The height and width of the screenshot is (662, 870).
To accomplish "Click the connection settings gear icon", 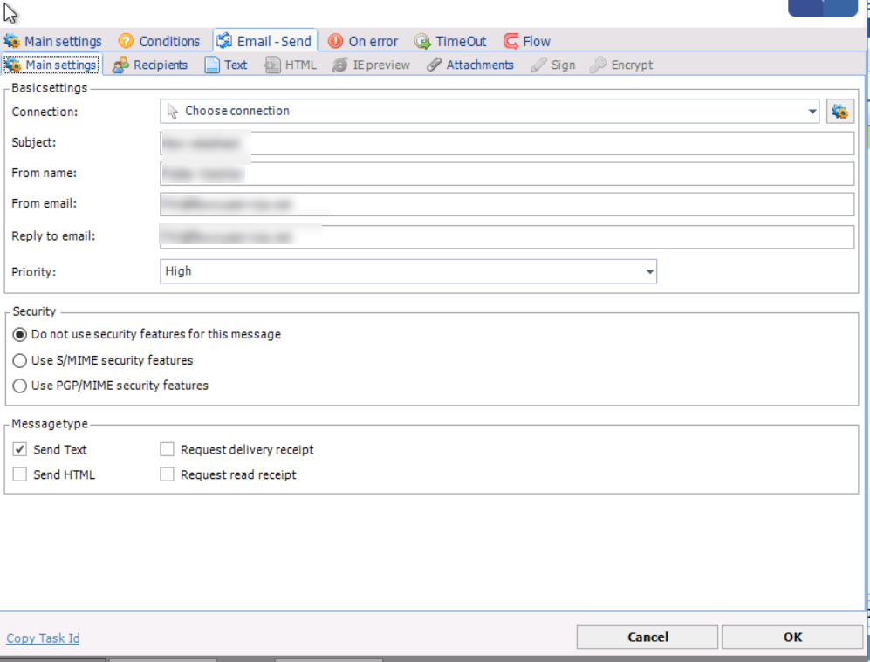I will (x=839, y=112).
